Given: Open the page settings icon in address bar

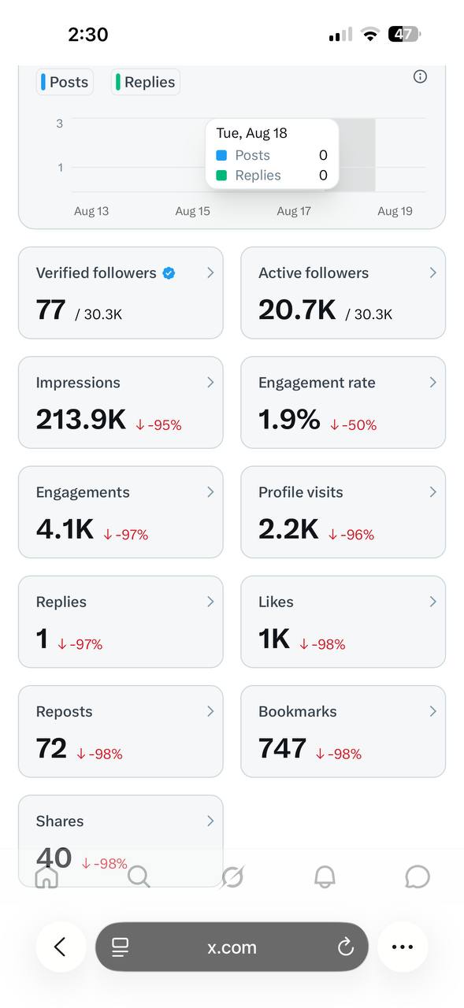Looking at the screenshot, I should click(120, 947).
